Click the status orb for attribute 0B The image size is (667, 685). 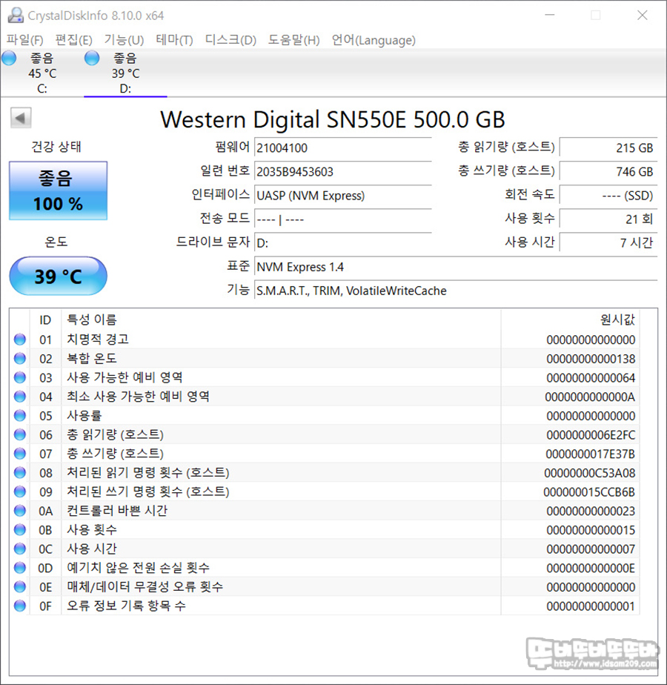(20, 530)
